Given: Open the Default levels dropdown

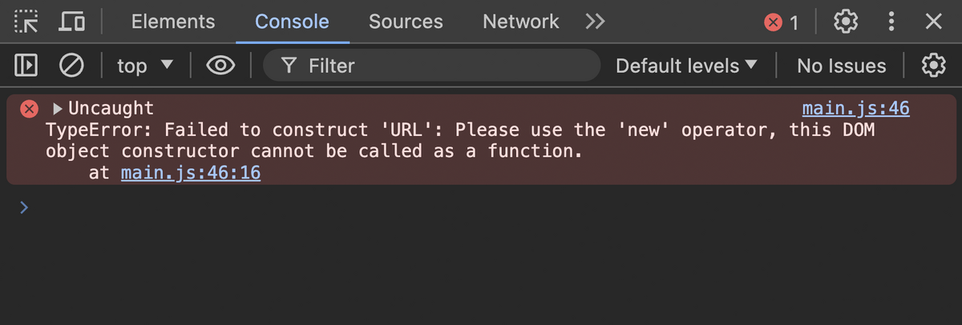Looking at the screenshot, I should tap(686, 66).
